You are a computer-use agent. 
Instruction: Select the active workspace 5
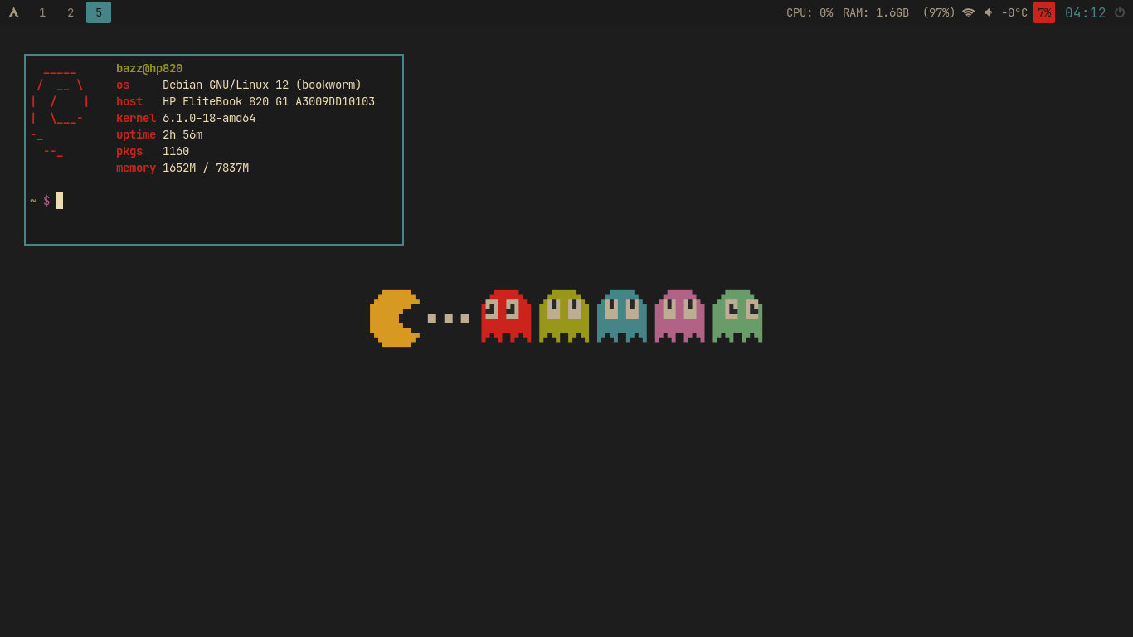pos(99,12)
